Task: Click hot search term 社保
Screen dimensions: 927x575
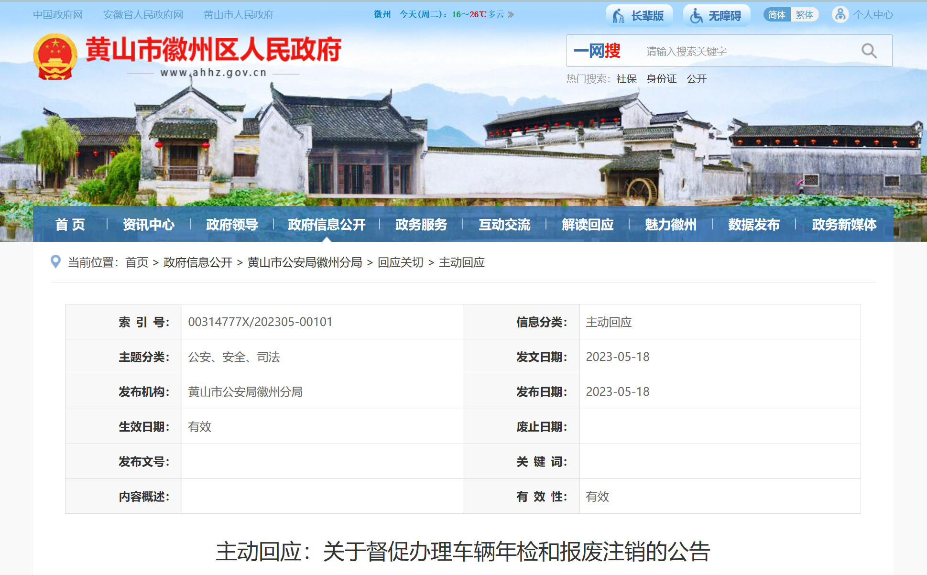Action: [x=626, y=79]
